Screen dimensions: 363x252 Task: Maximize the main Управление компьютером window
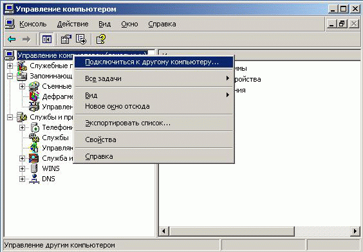(x=344, y=9)
